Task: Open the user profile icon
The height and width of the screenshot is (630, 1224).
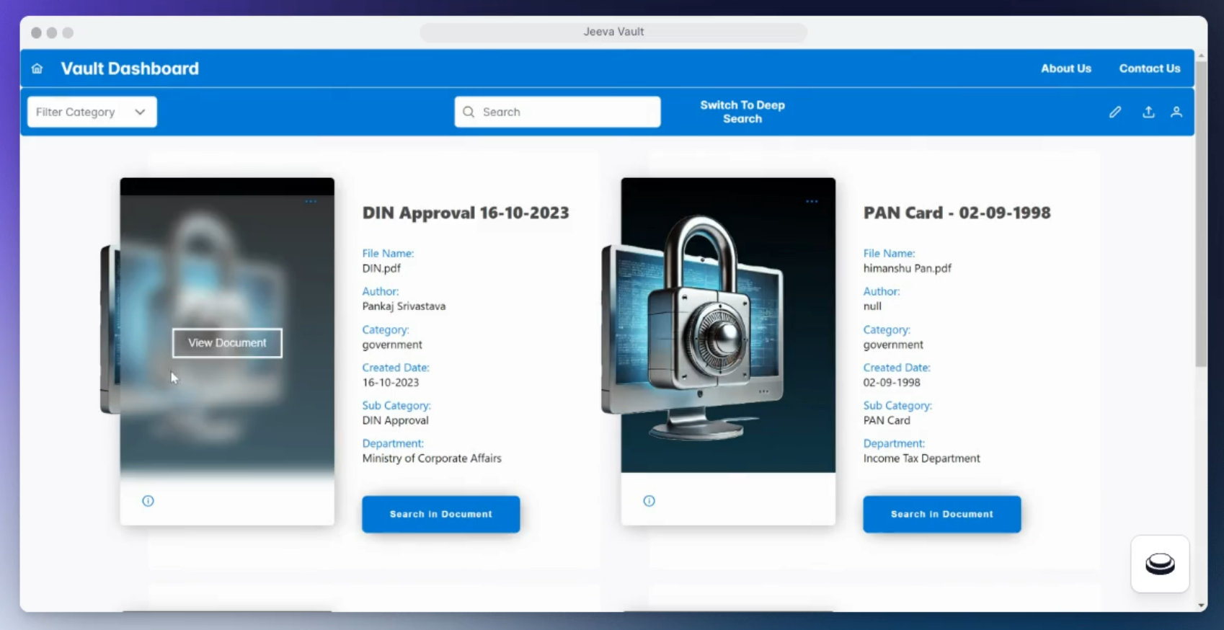Action: (1176, 112)
